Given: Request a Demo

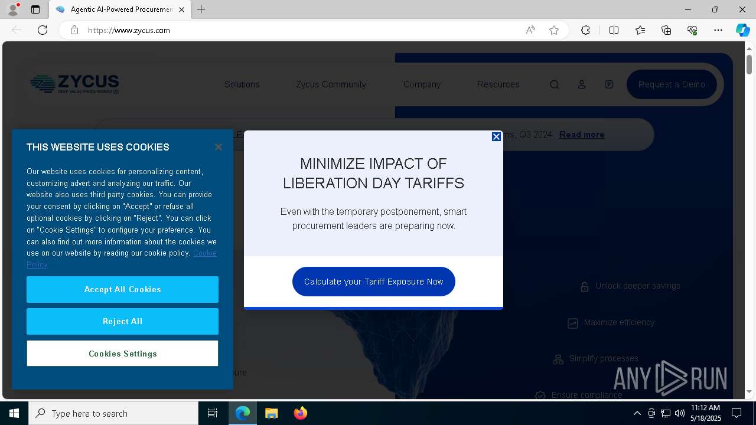Looking at the screenshot, I should tap(672, 84).
